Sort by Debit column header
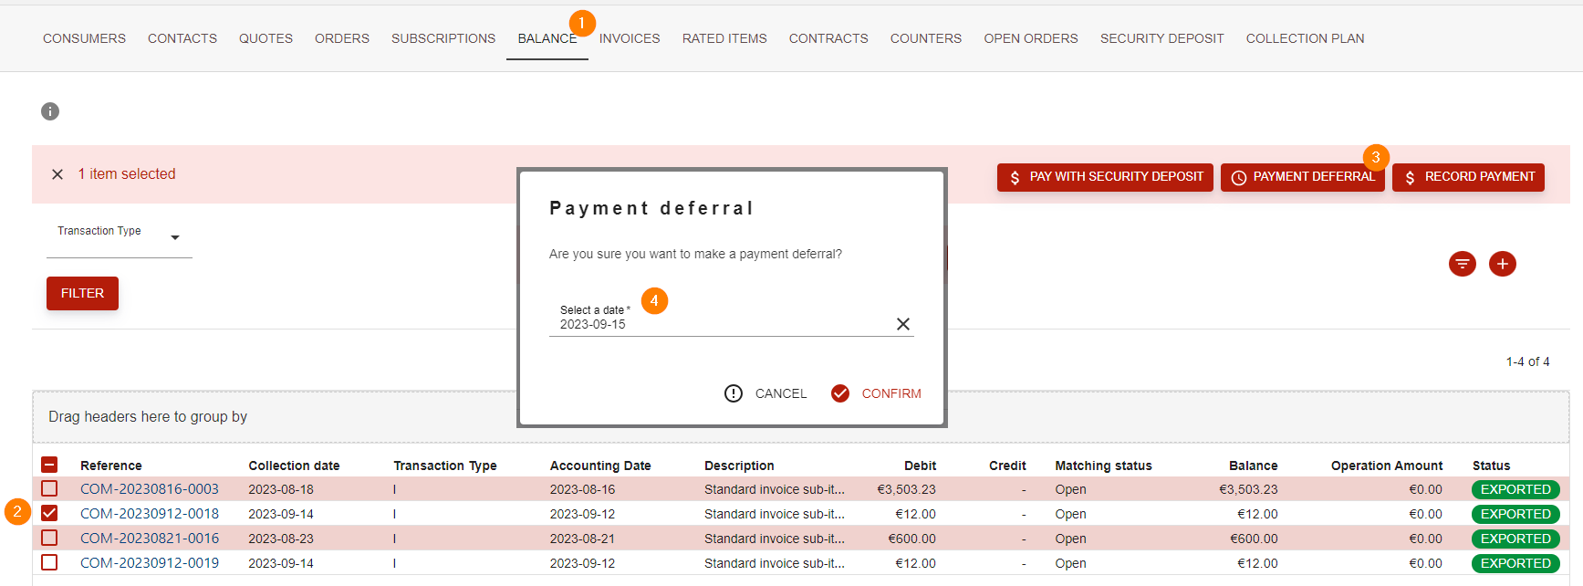1583x586 pixels. pos(920,466)
